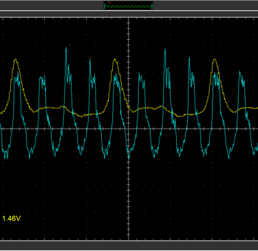Click the bottom tick ruler of graticule

pos(129,240)
